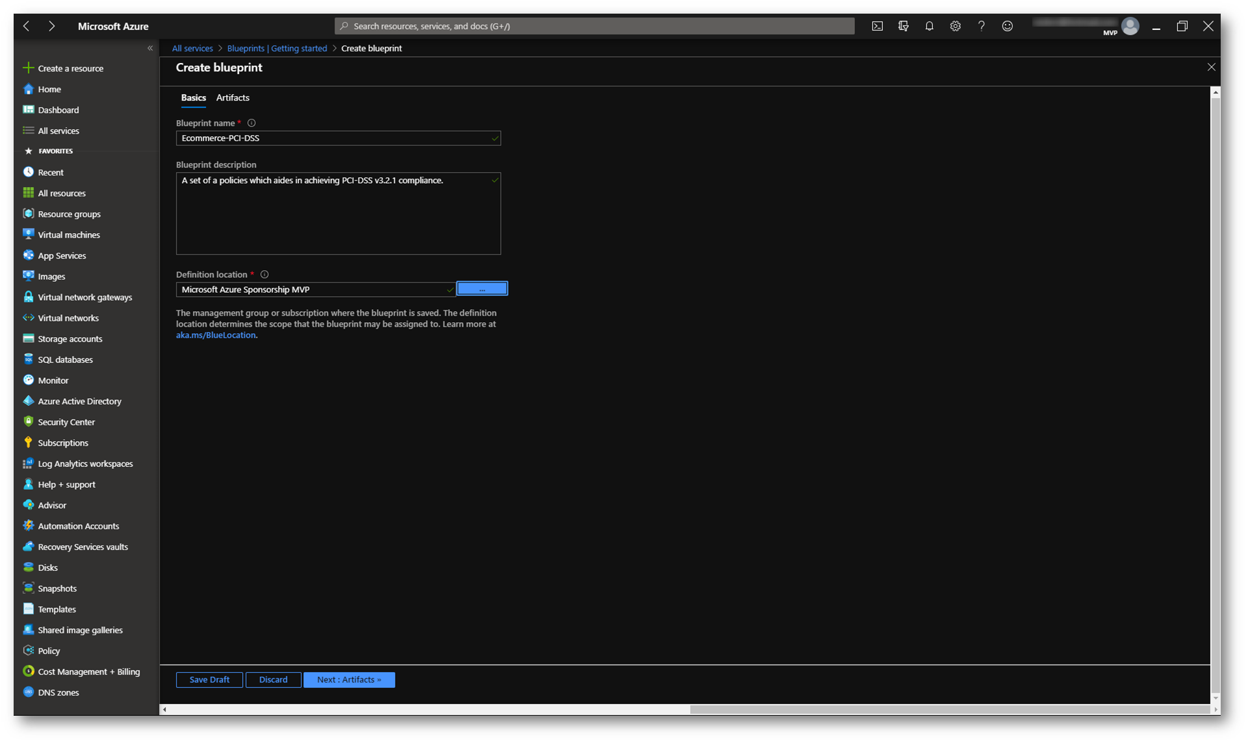Open the help question mark icon
The height and width of the screenshot is (743, 1248).
981,26
